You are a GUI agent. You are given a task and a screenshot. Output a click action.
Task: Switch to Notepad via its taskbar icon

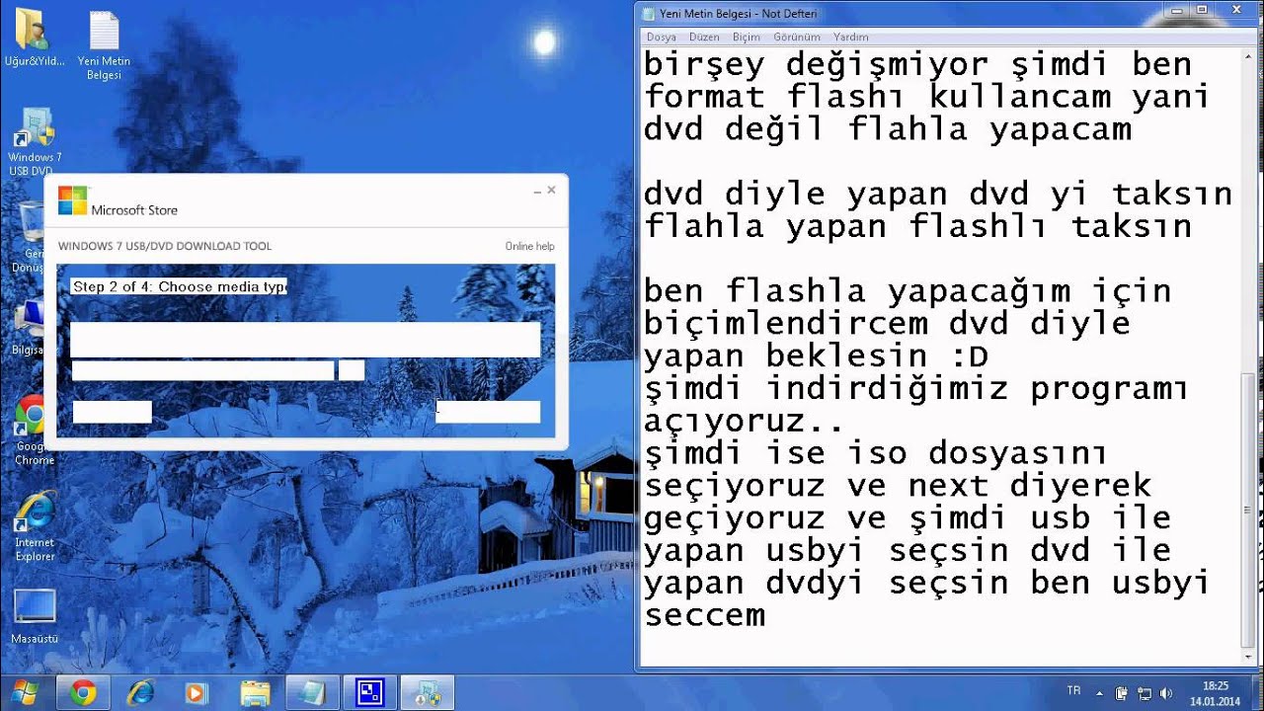(312, 693)
